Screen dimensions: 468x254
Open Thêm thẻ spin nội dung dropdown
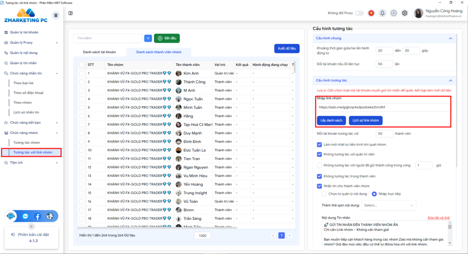(388, 206)
